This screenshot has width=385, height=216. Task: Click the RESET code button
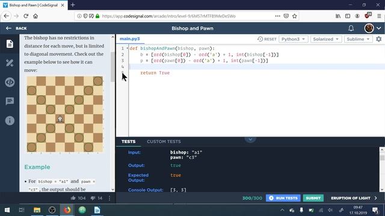click(x=267, y=39)
